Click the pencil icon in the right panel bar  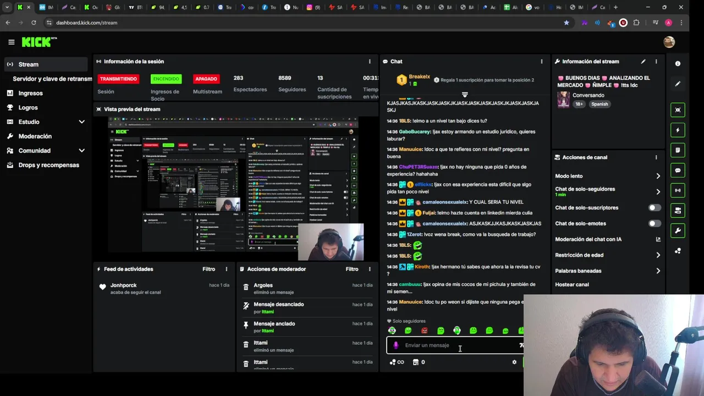678,84
